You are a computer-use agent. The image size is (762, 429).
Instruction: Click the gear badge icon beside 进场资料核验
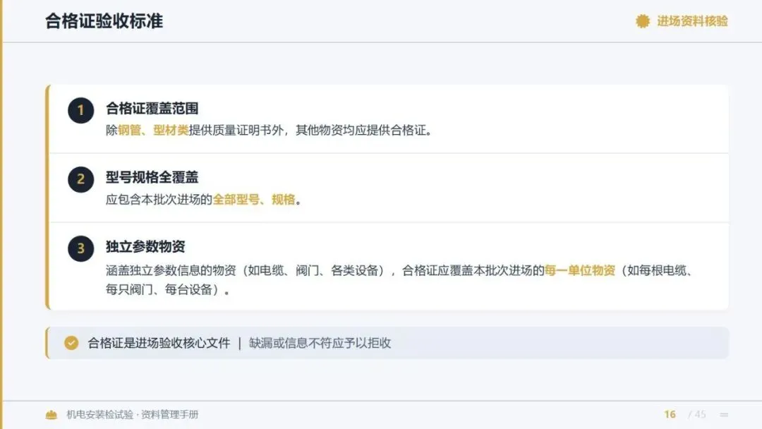pyautogui.click(x=643, y=21)
